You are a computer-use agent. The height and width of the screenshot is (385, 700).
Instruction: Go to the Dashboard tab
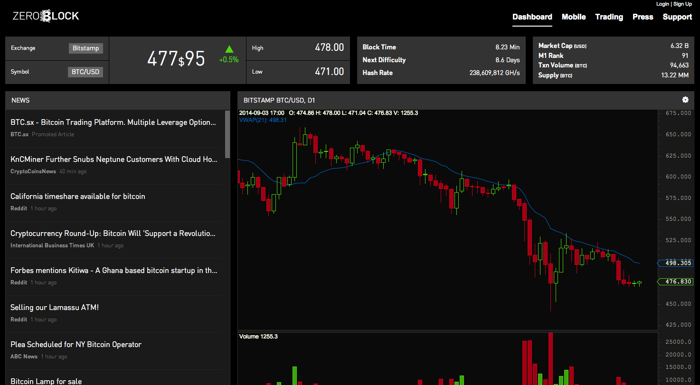point(532,17)
